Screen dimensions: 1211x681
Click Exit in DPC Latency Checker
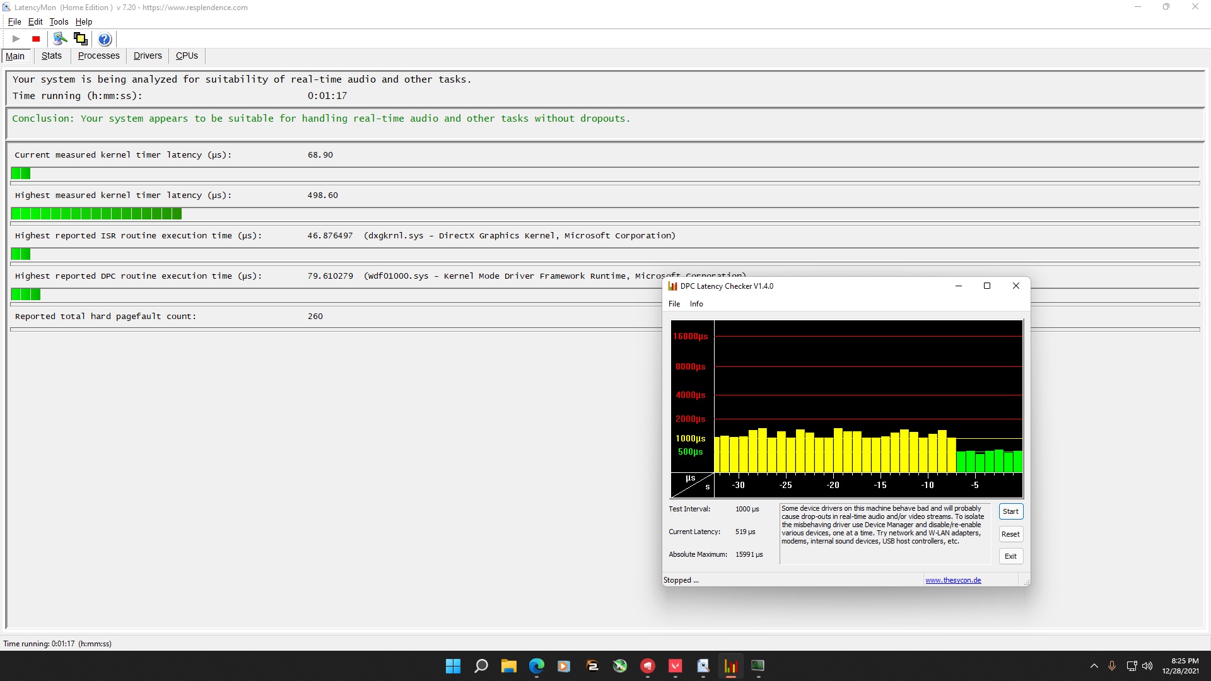1010,556
